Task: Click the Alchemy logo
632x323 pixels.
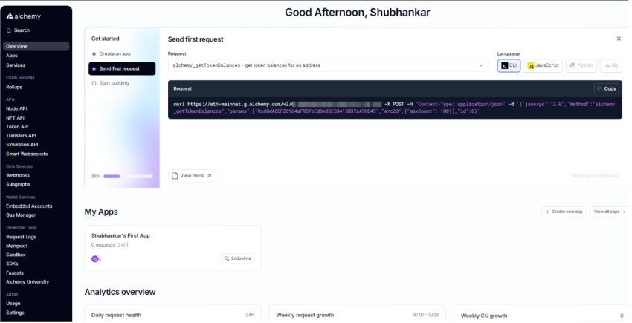Action: tap(23, 16)
